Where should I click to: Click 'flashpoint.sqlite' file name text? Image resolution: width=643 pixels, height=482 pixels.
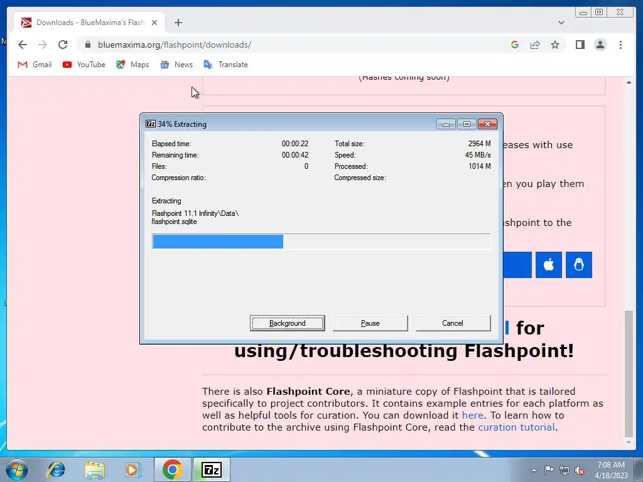(x=175, y=222)
